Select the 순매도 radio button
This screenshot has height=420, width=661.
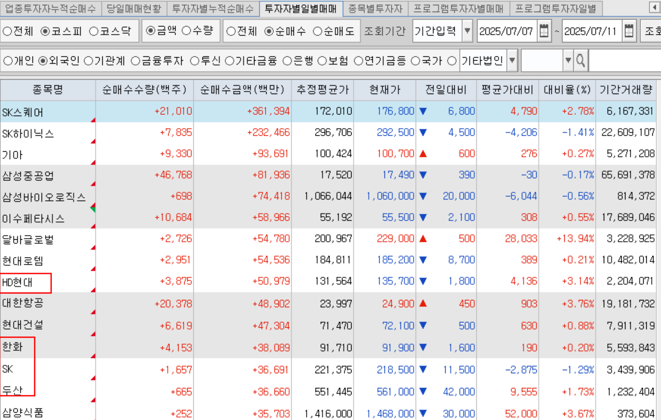tap(317, 31)
